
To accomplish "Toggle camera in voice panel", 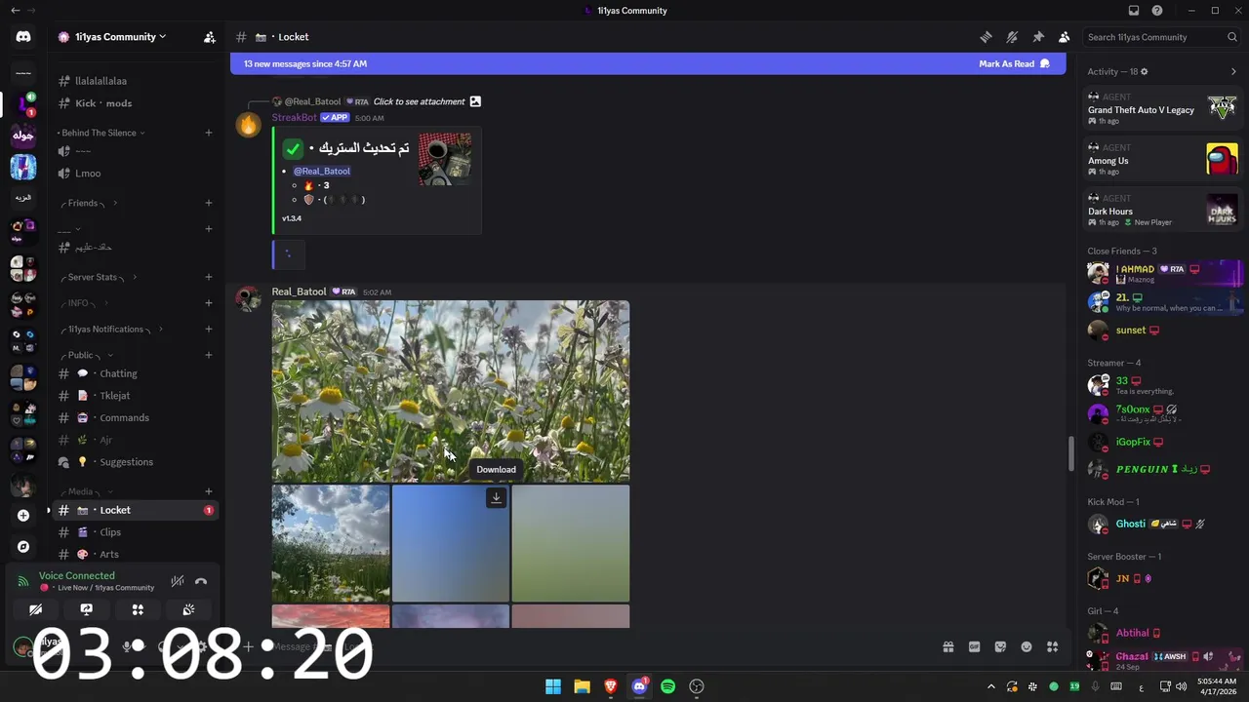I will click(36, 609).
